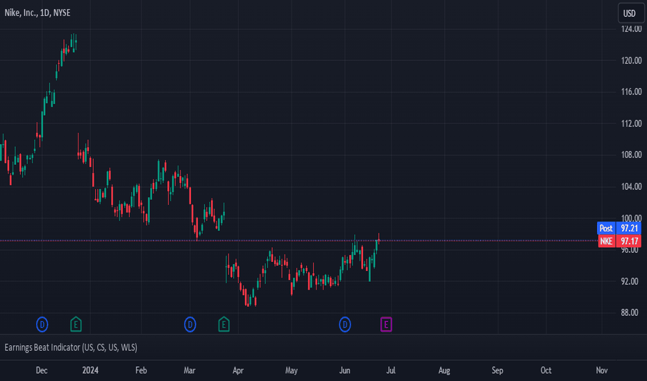
Task: Click the May label on time axis
Action: [x=292, y=371]
